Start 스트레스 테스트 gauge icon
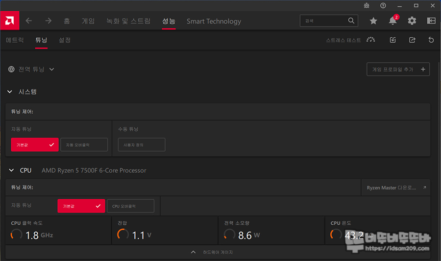This screenshot has width=441, height=261. pos(371,40)
